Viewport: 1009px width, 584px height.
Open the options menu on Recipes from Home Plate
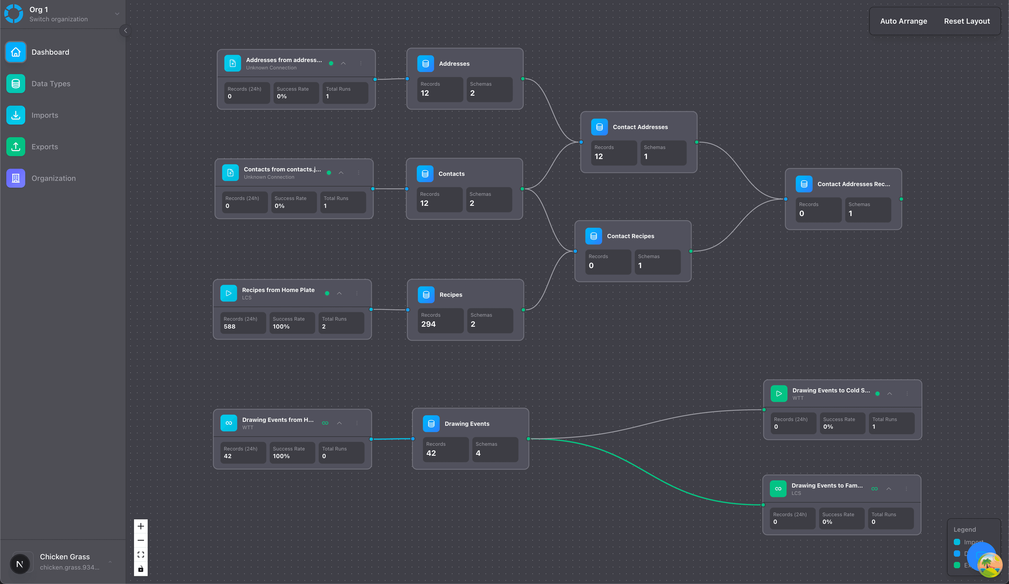(x=357, y=293)
